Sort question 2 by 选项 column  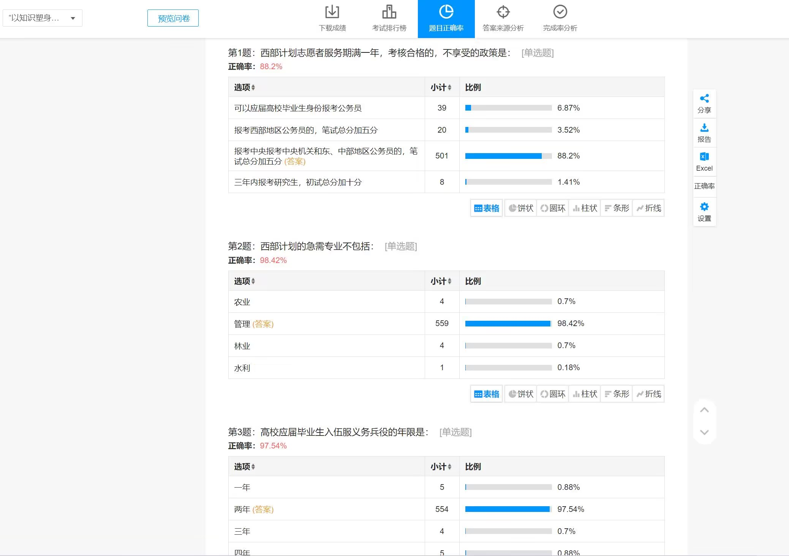click(244, 281)
